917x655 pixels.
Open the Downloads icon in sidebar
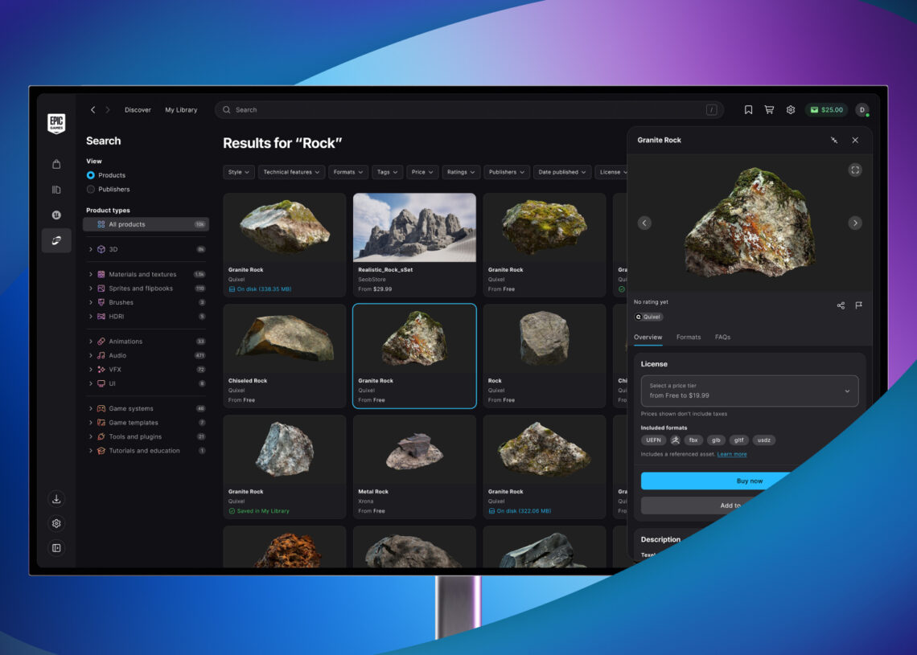tap(56, 498)
